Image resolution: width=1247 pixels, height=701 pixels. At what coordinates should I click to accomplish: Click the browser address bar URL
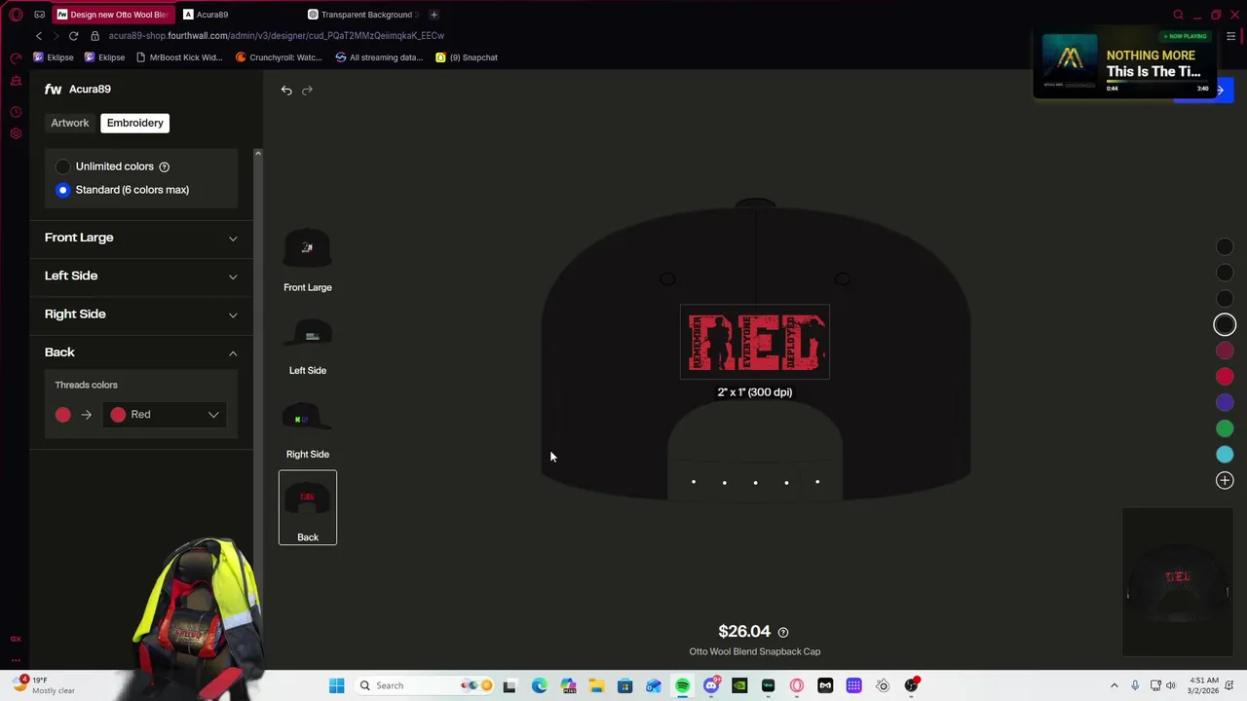click(x=277, y=36)
